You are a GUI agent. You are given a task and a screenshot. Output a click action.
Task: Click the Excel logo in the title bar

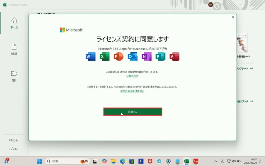5,5
